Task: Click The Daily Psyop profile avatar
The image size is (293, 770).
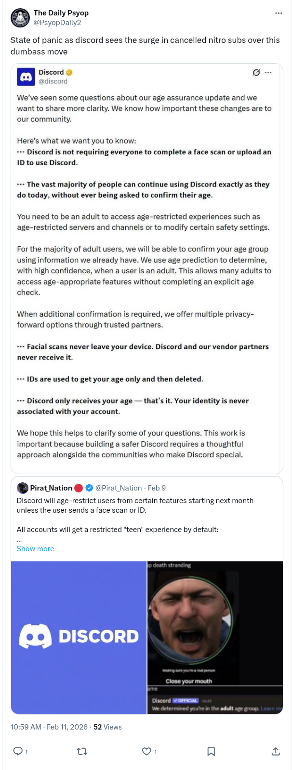Action: point(20,18)
